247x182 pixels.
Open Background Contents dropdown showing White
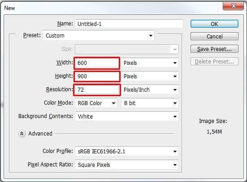click(x=127, y=116)
